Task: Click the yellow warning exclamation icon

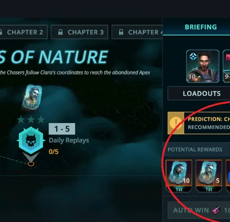Action: [176, 123]
